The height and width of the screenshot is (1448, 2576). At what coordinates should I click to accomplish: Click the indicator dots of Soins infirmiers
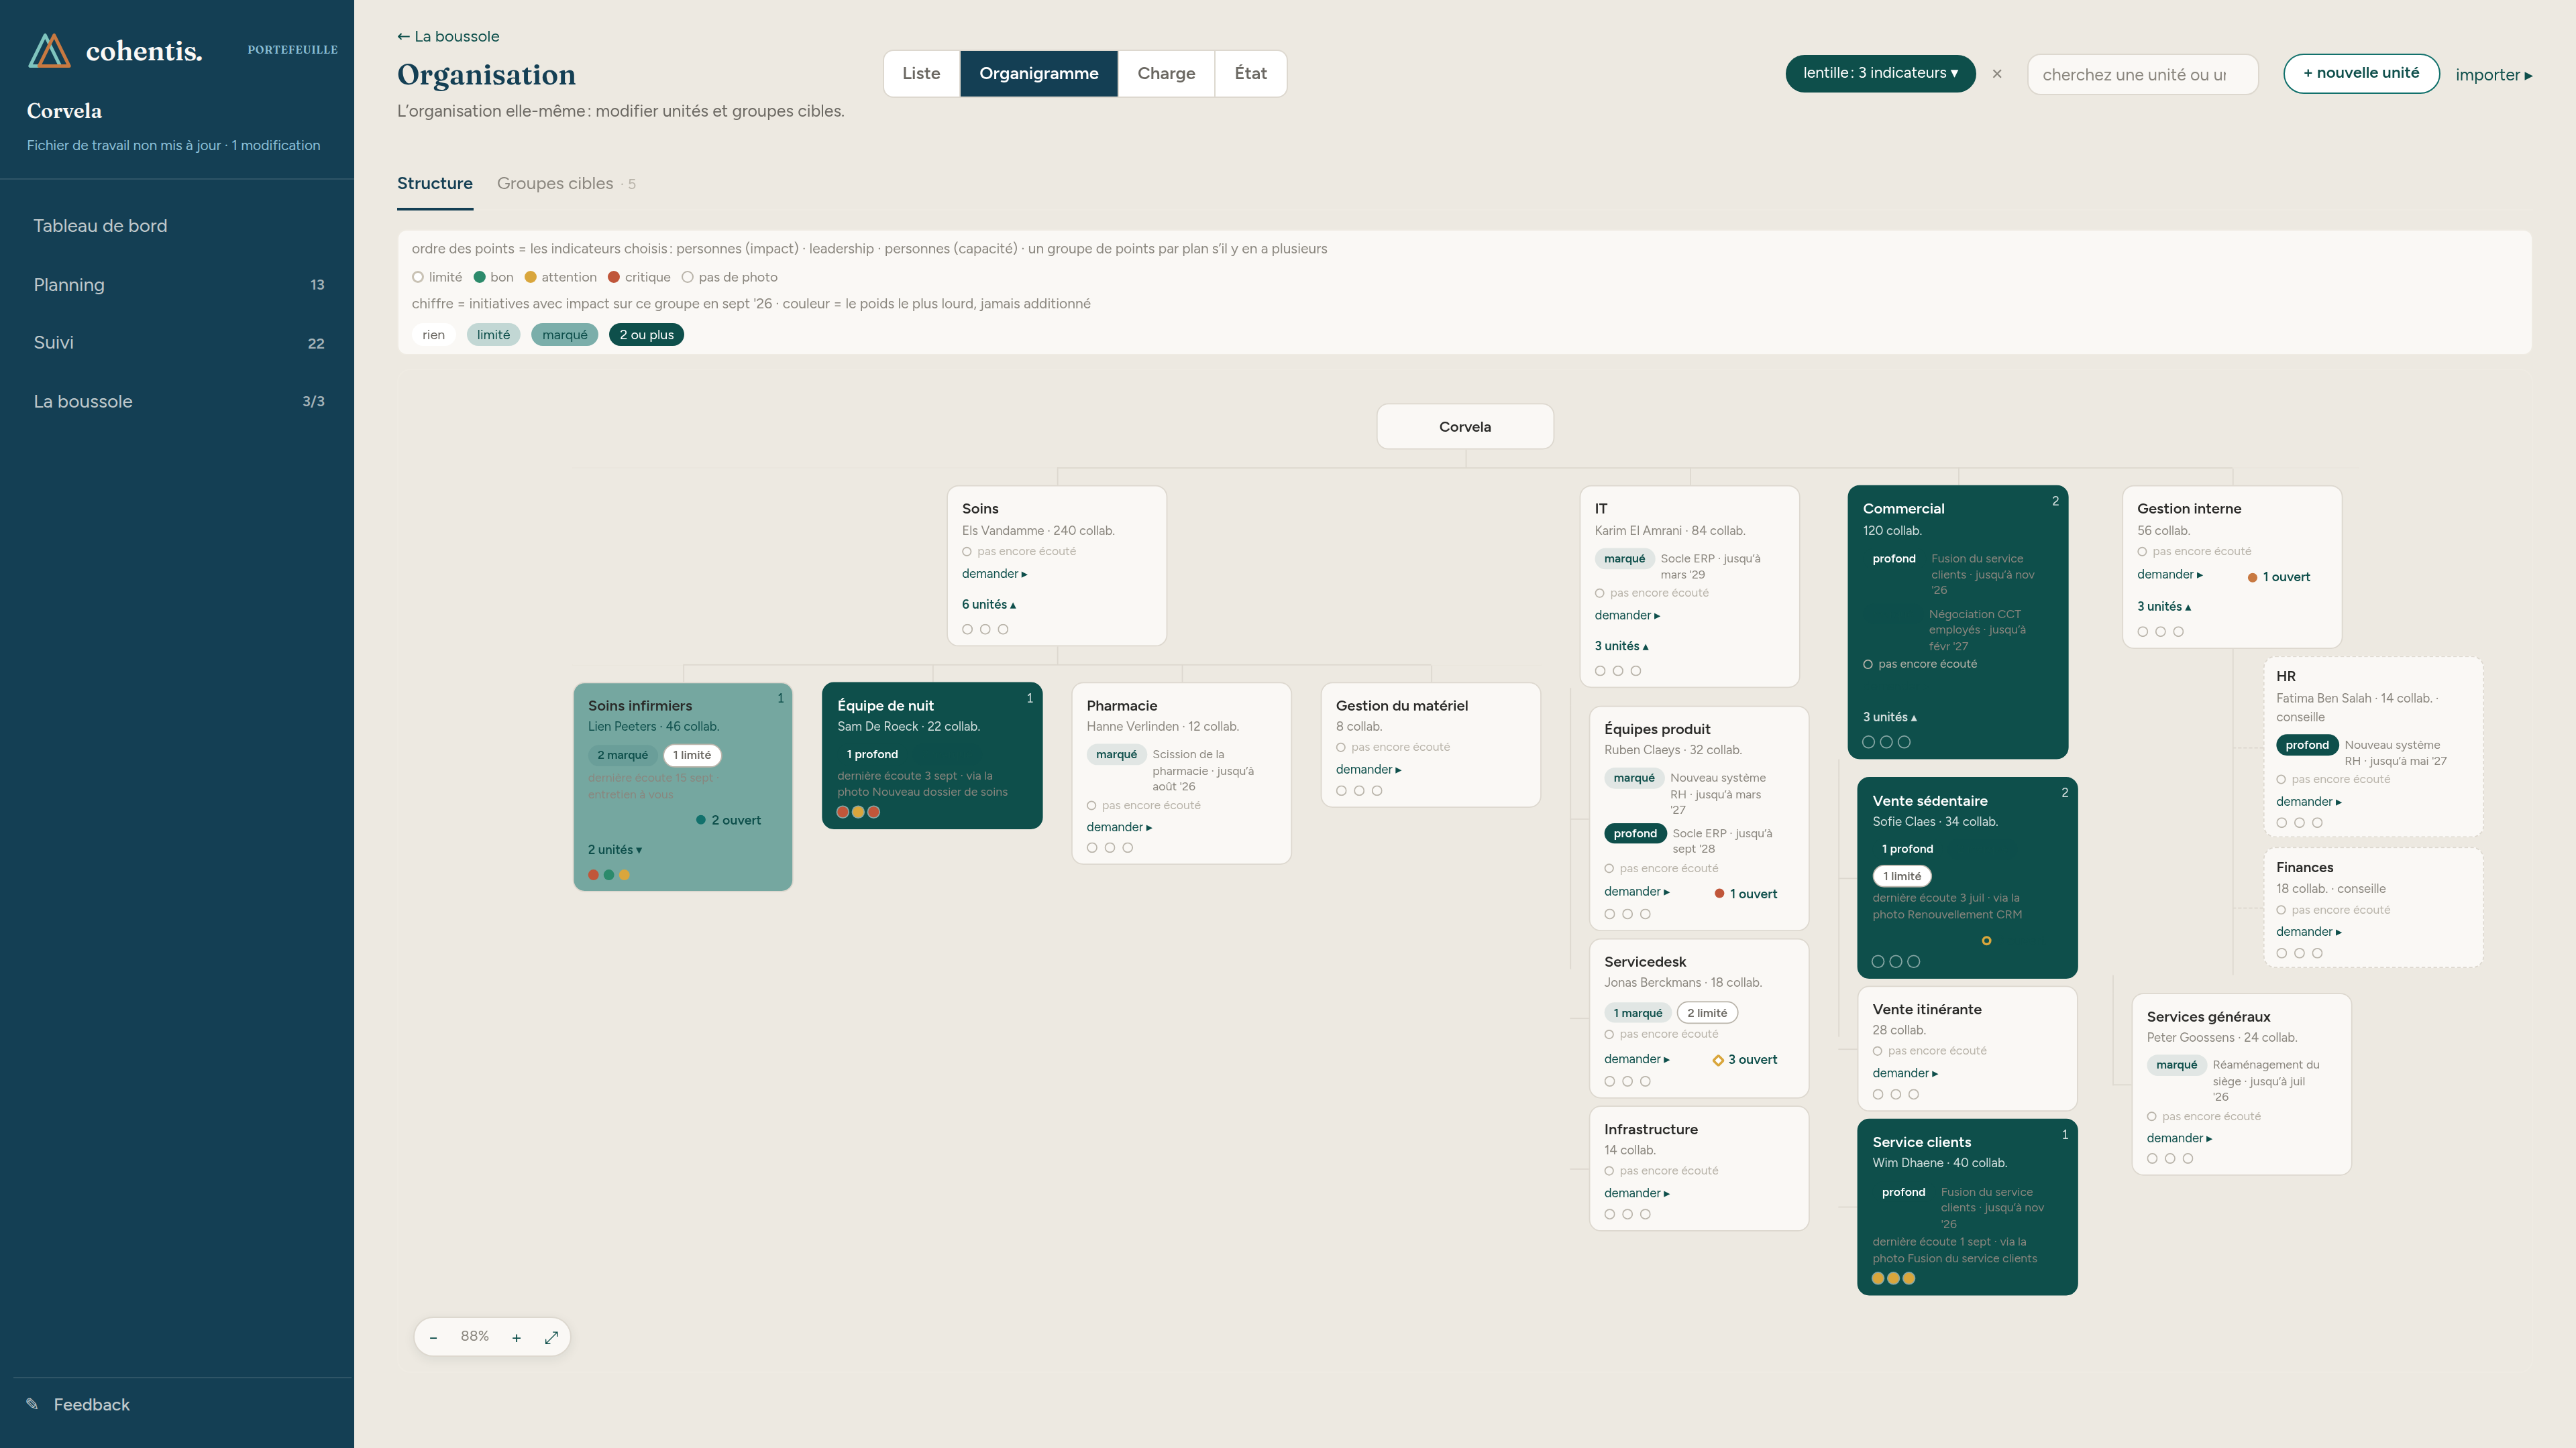point(609,874)
